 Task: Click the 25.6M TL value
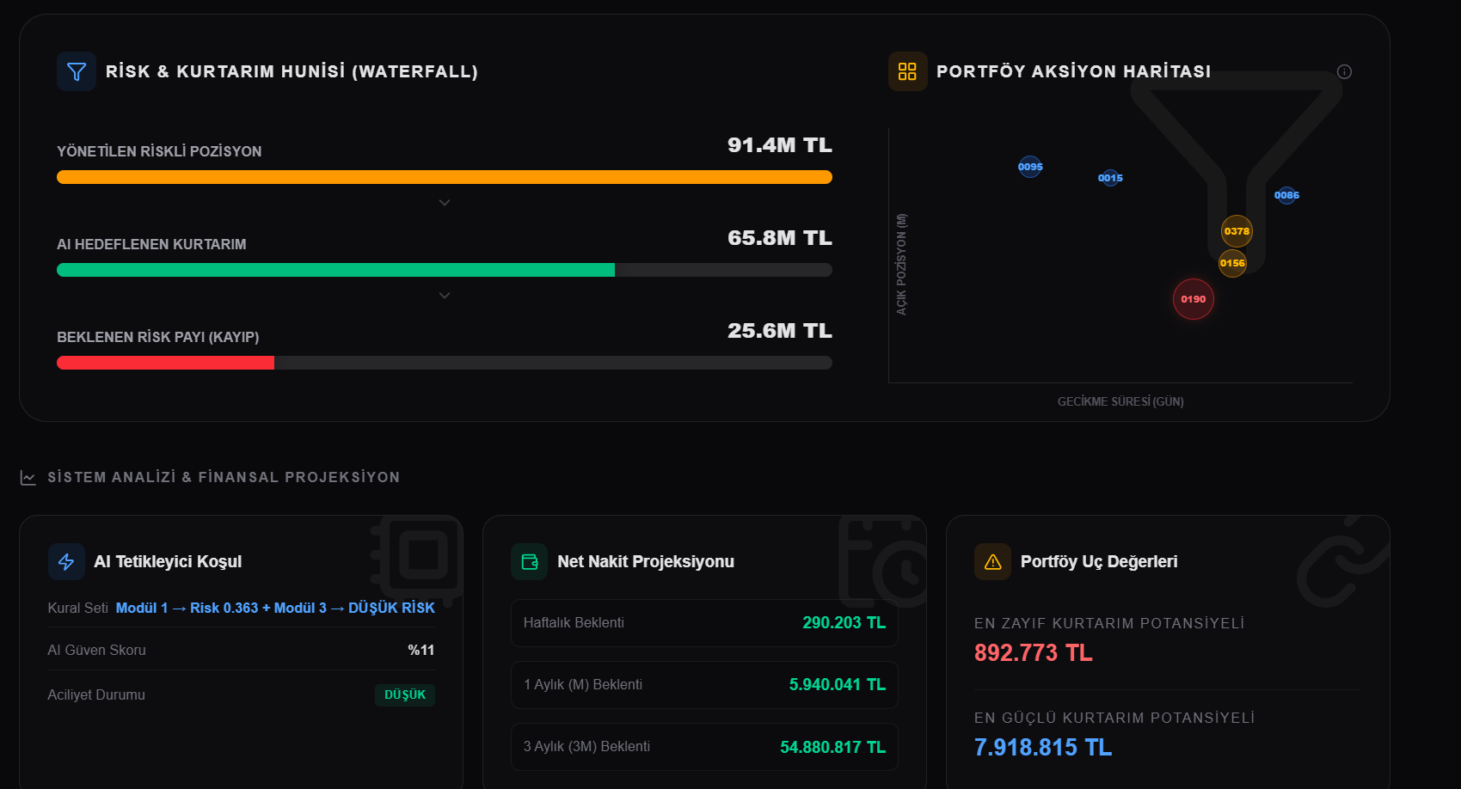(x=780, y=331)
